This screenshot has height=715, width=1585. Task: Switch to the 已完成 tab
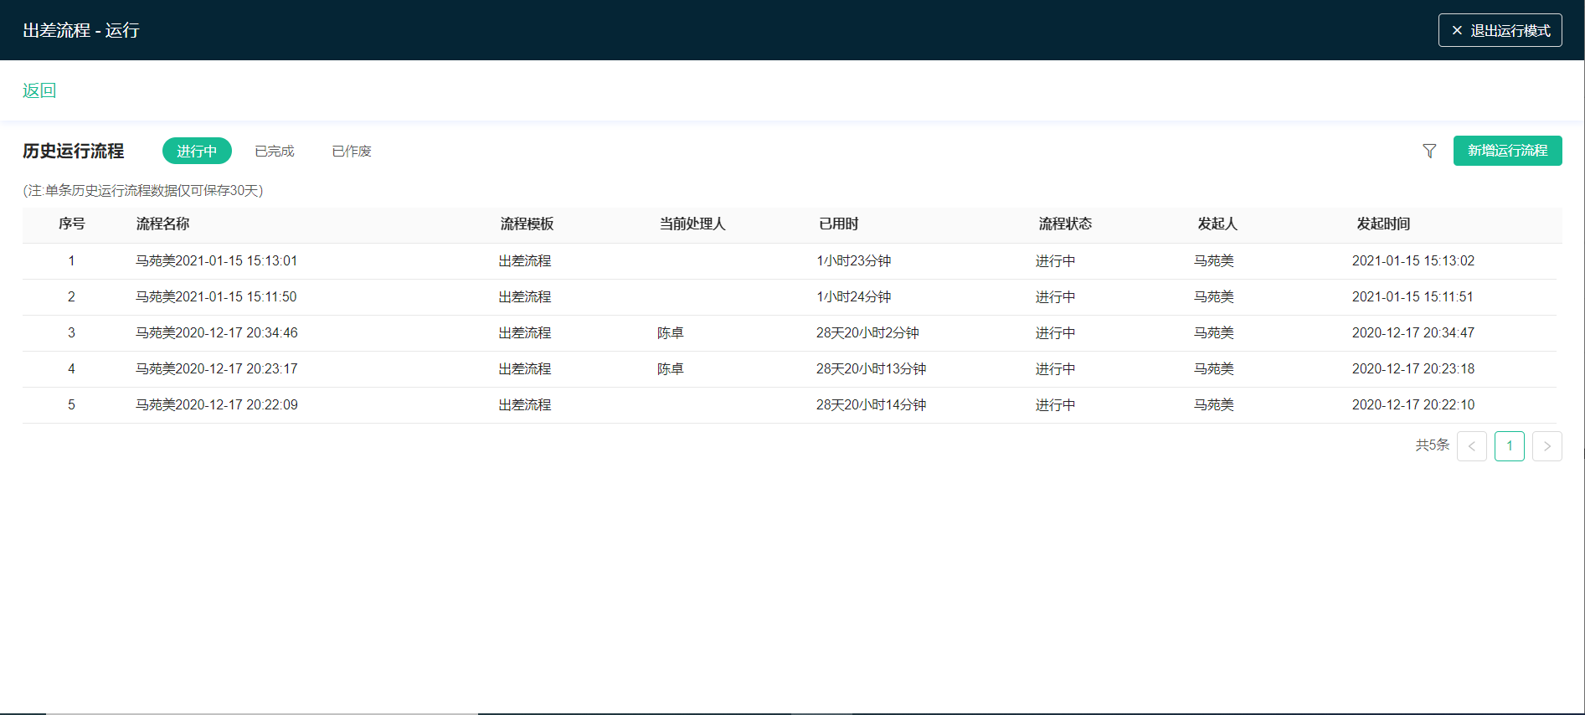[x=275, y=151]
